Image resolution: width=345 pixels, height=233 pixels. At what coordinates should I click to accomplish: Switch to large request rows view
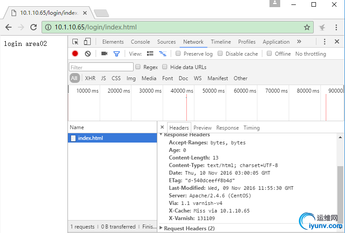pyautogui.click(x=150, y=53)
